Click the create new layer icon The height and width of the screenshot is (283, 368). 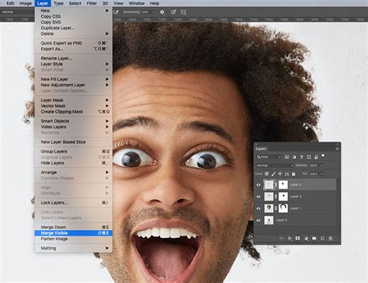(322, 238)
